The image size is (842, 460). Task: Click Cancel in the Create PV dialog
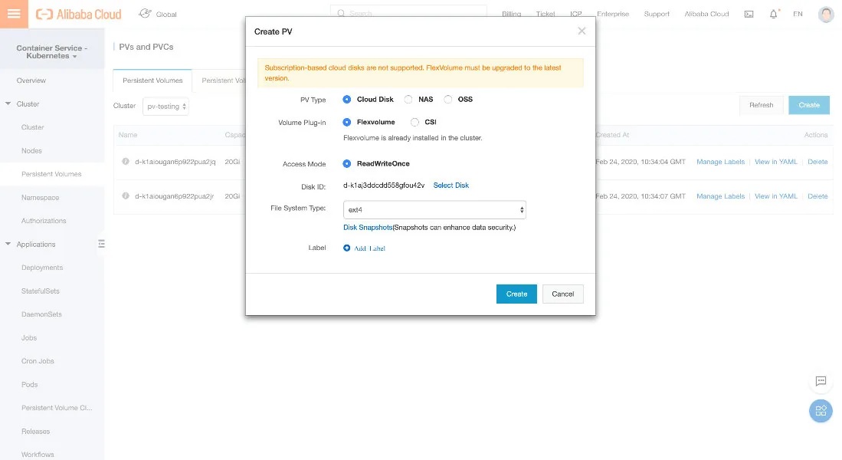563,294
